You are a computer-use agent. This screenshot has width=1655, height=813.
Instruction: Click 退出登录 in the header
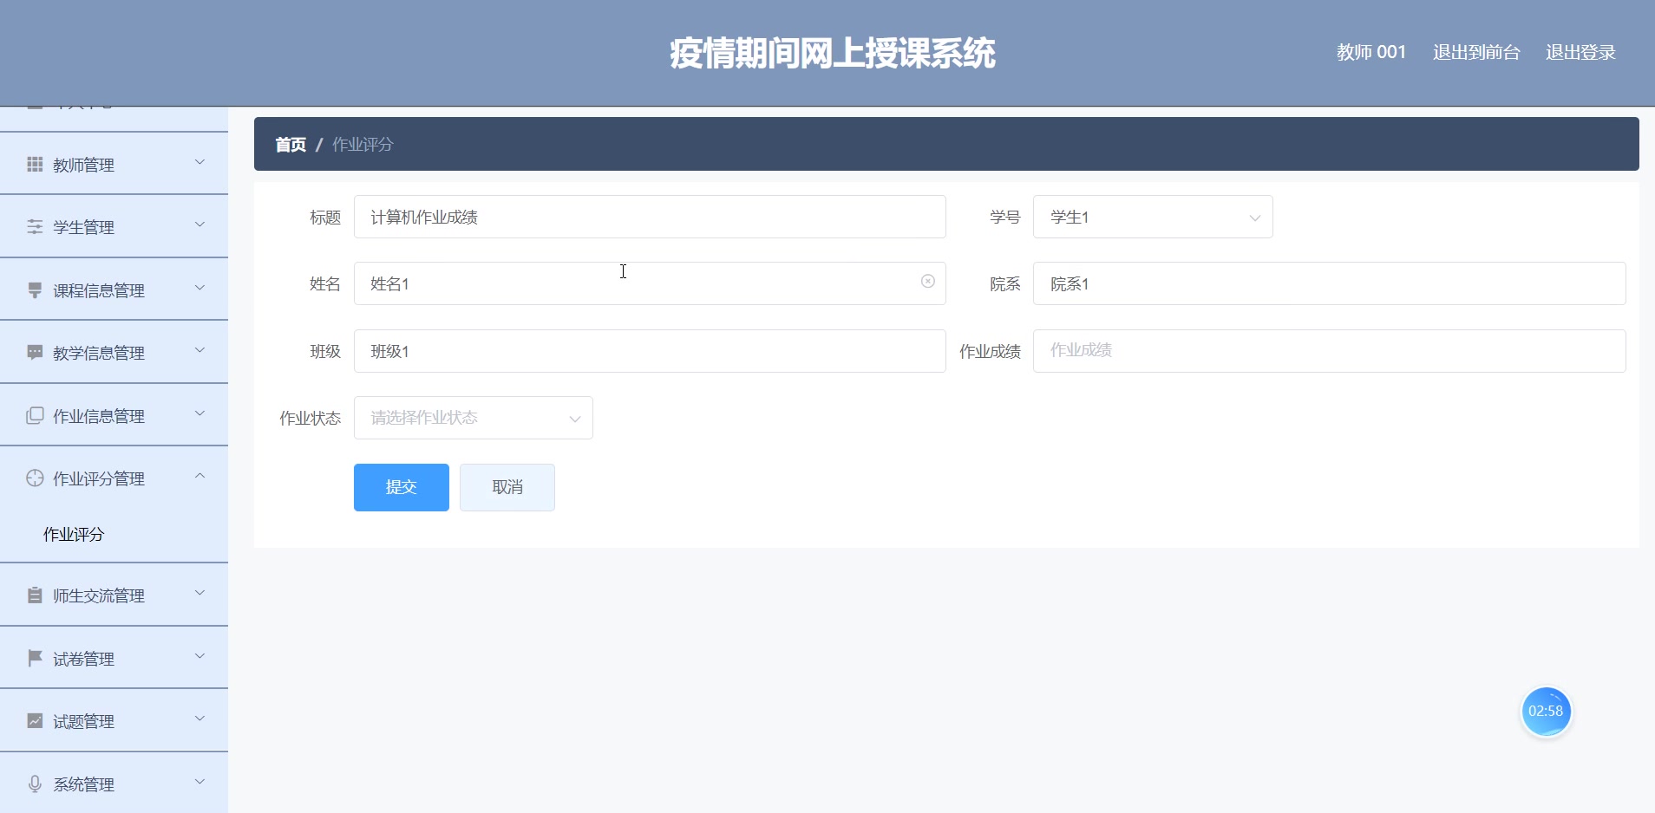pos(1580,52)
